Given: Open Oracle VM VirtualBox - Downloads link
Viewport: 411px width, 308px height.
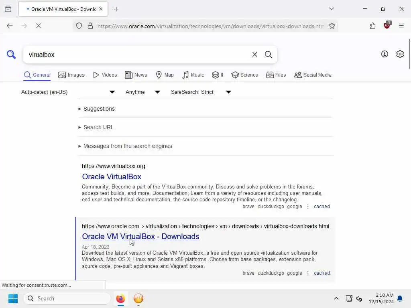Looking at the screenshot, I should click(x=140, y=237).
